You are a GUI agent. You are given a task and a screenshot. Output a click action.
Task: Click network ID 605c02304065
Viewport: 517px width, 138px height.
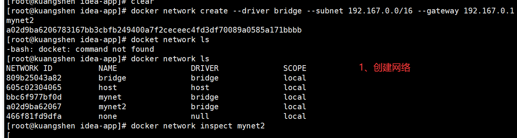[x=34, y=87]
